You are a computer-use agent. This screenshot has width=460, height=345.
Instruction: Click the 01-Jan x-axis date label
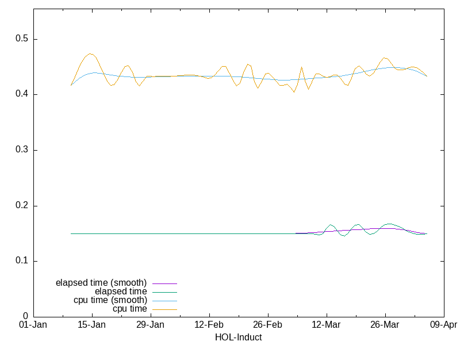point(33,325)
